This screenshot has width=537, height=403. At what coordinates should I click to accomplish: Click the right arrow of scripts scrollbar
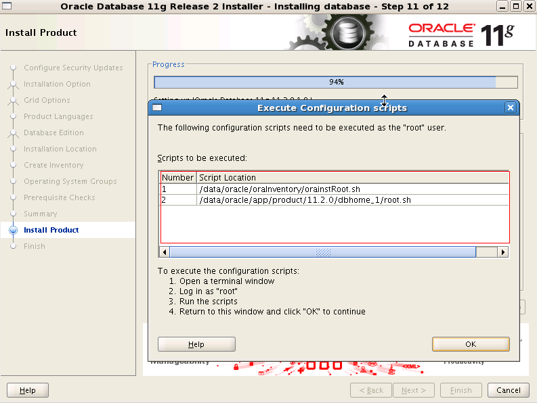point(502,252)
